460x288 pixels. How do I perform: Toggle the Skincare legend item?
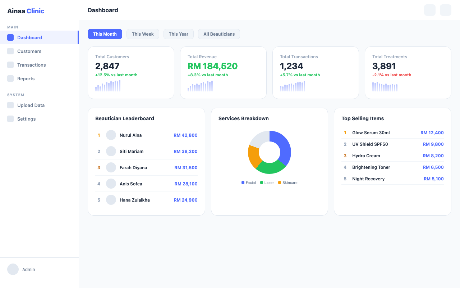[x=287, y=183]
